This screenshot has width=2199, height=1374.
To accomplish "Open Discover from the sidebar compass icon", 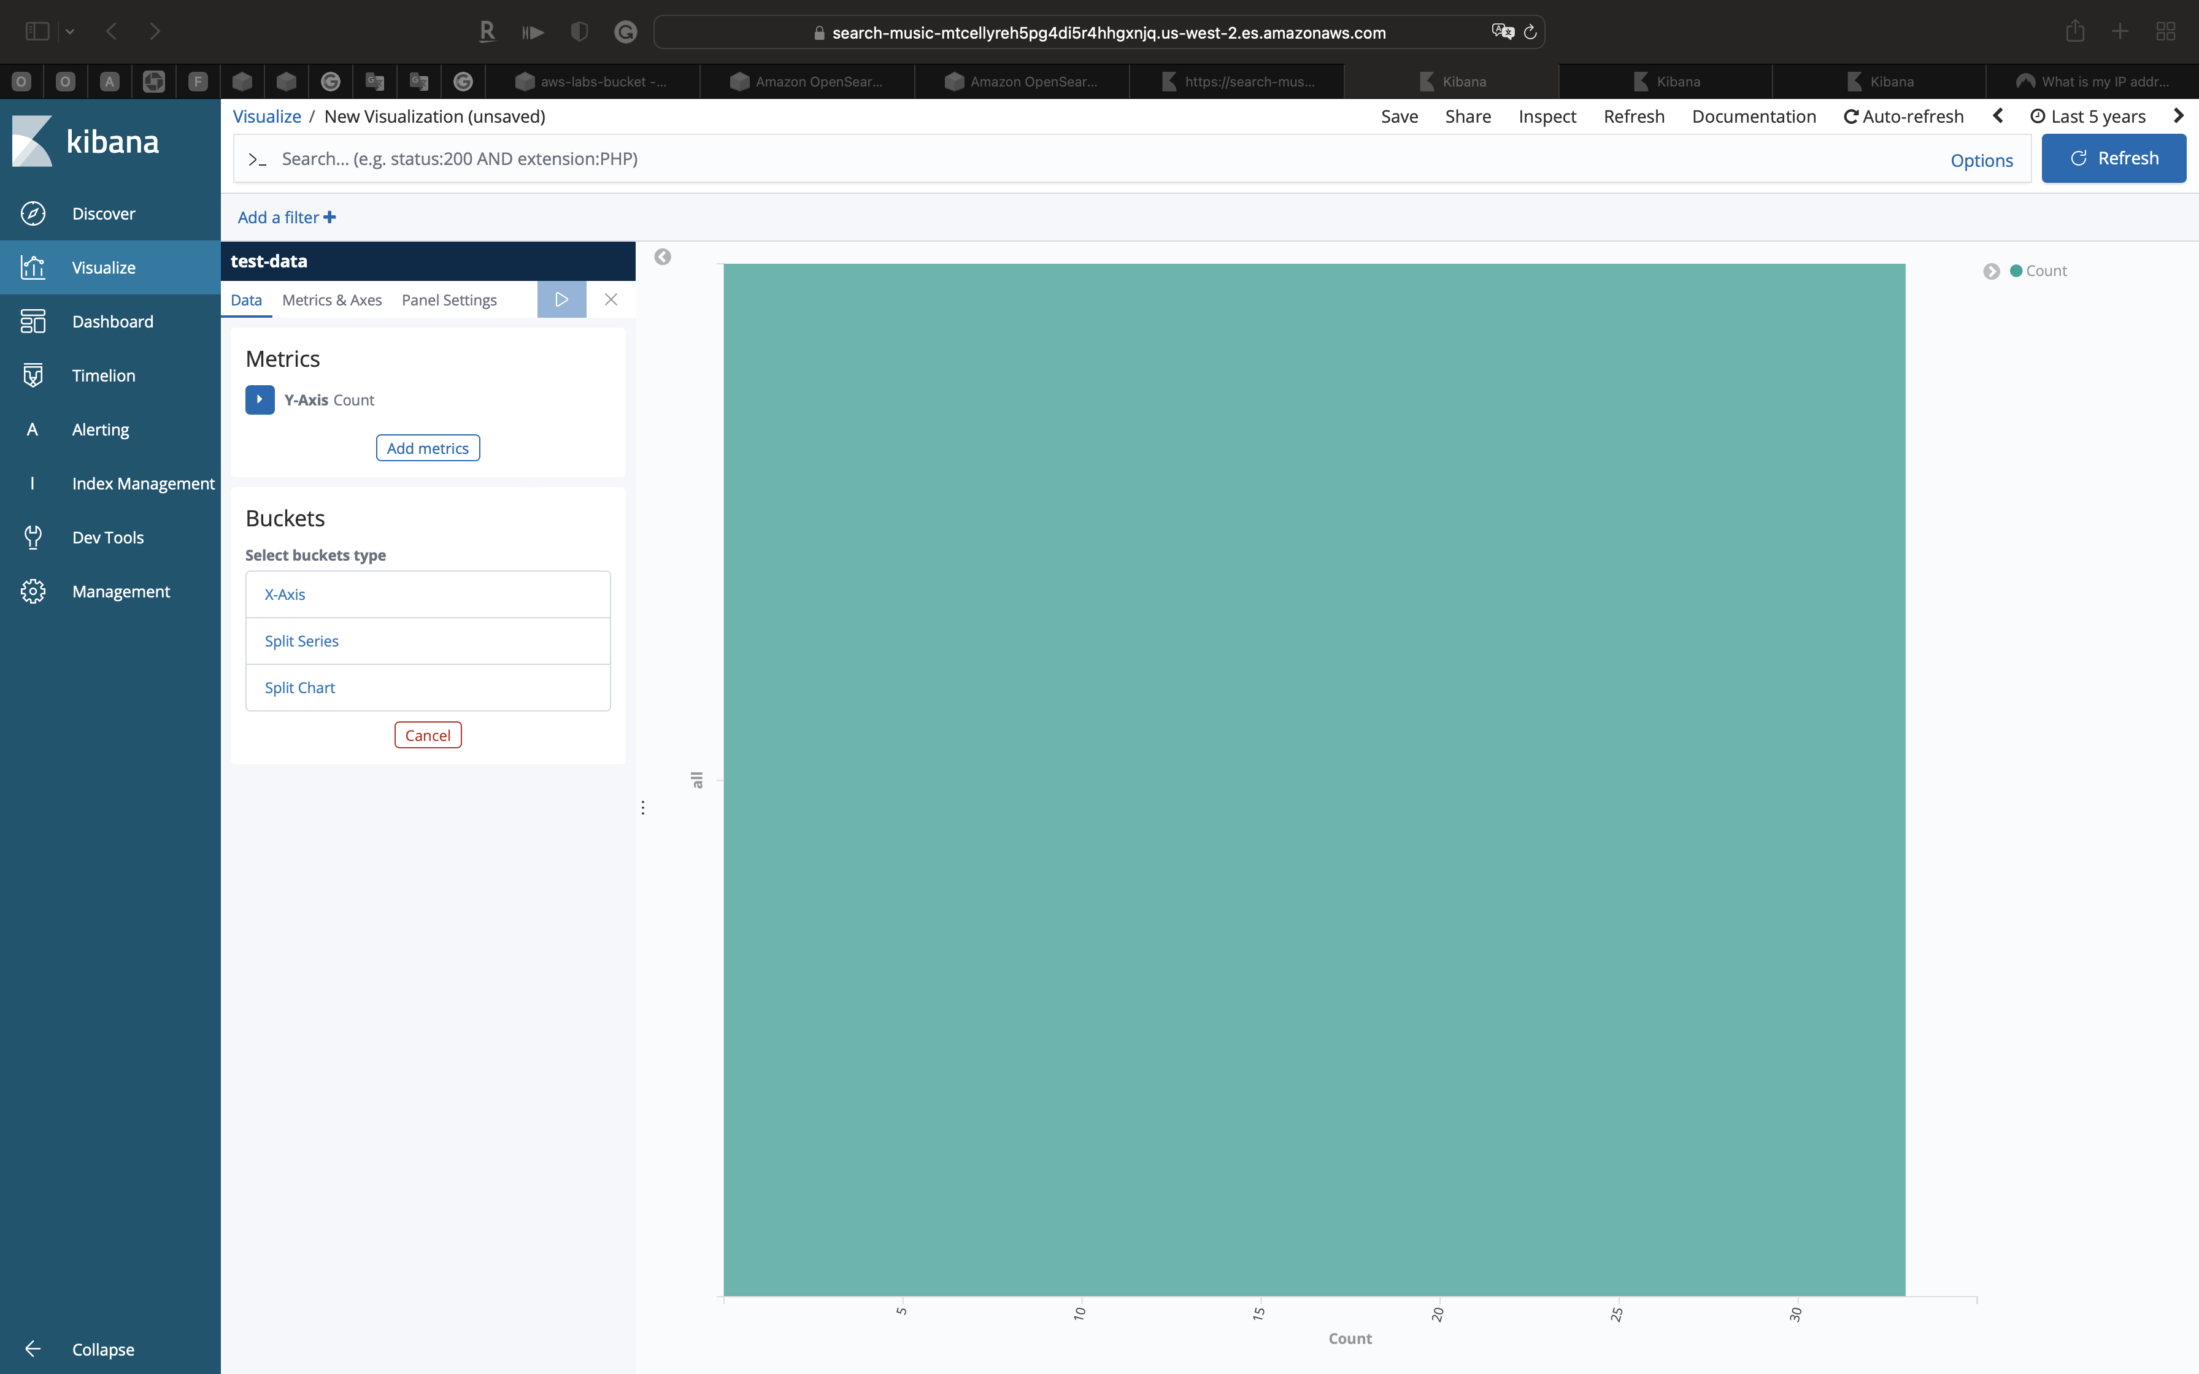I will 33,213.
